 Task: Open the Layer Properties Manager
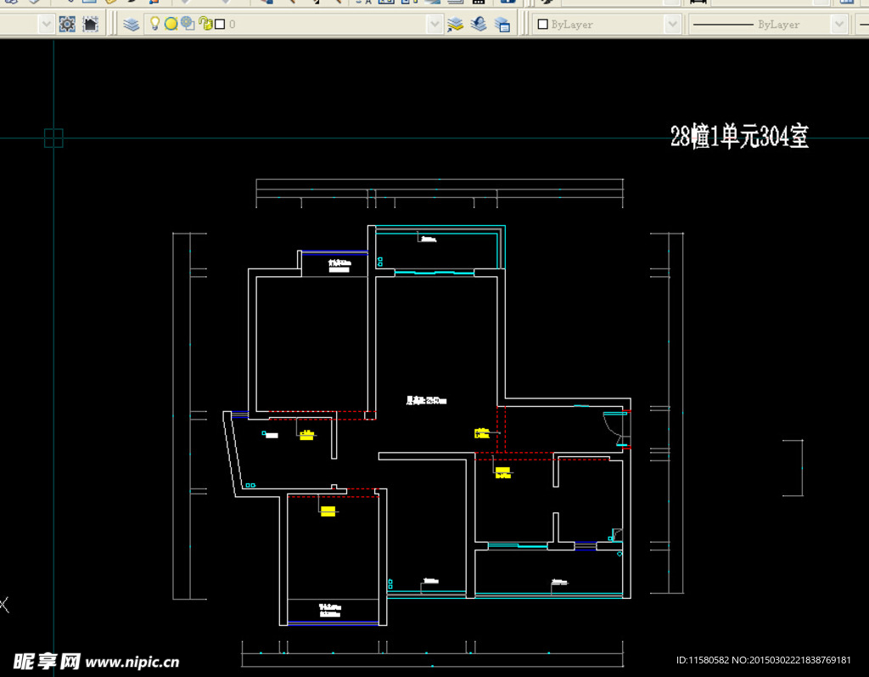[132, 25]
